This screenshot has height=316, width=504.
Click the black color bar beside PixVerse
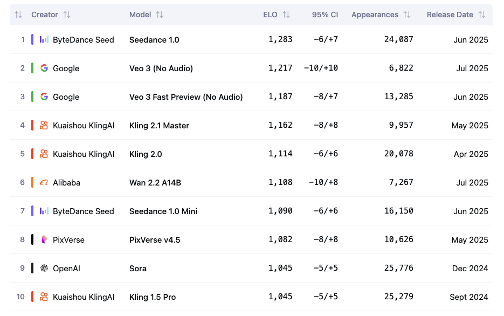[x=32, y=239]
